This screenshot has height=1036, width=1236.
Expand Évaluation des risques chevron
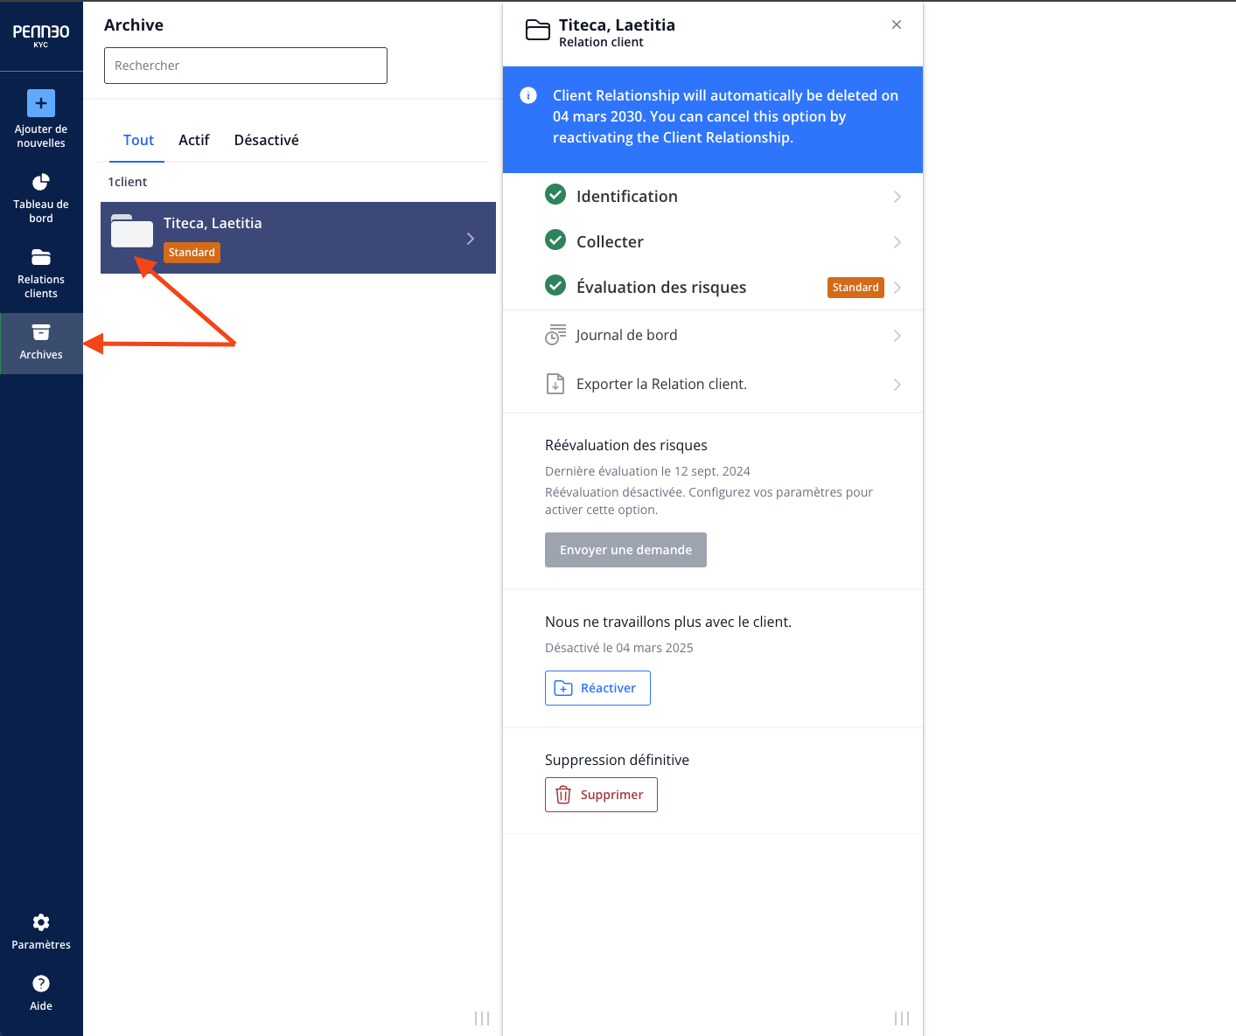[897, 288]
